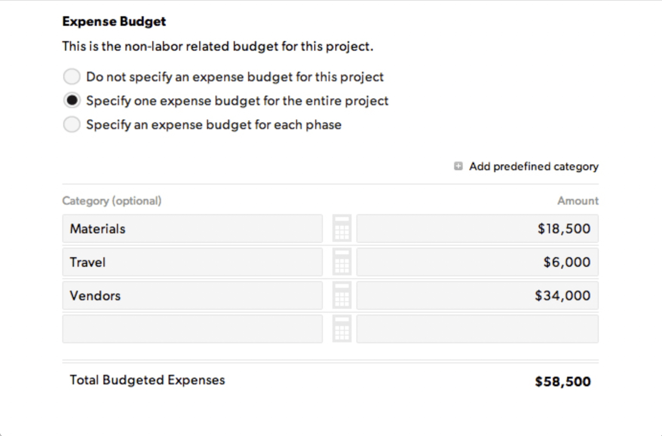Image resolution: width=662 pixels, height=436 pixels.
Task: Click the 'Do not specify' option label text
Action: pos(235,77)
